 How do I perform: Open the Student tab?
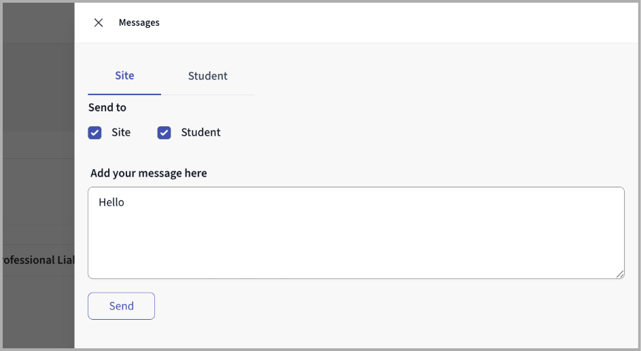point(207,76)
